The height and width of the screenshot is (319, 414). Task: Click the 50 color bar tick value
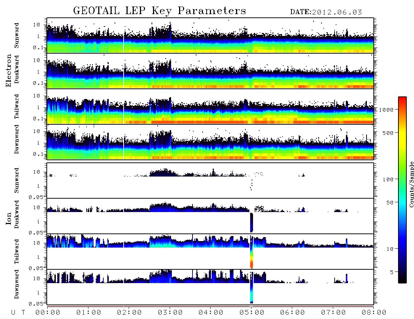click(390, 203)
